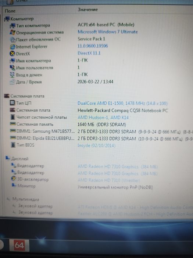Click the Имя пользователя icon
Screen dimensions: 193x258
pos(12,68)
